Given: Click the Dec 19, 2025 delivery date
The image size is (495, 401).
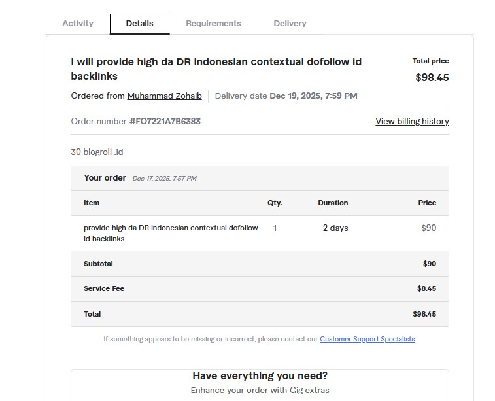Looking at the screenshot, I should [x=313, y=96].
